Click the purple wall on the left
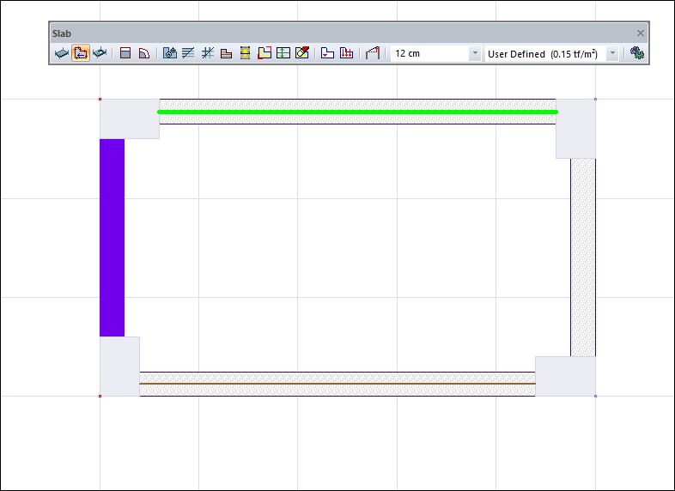This screenshot has width=675, height=491. tap(112, 237)
